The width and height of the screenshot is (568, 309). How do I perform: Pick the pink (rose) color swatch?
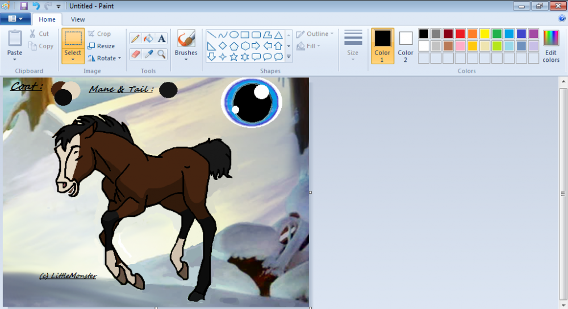tap(461, 46)
